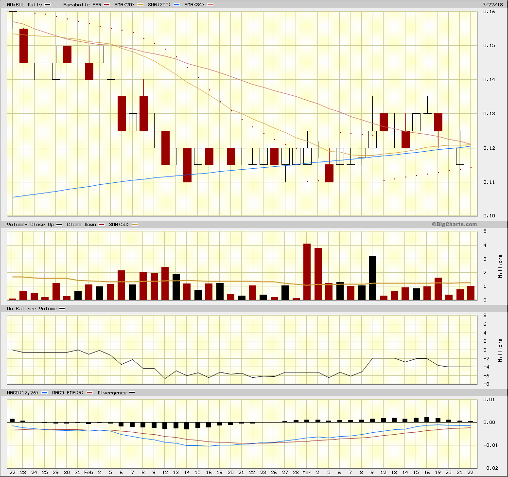Click the black Divergence legend swatch
This screenshot has width=508, height=477.
[132, 393]
